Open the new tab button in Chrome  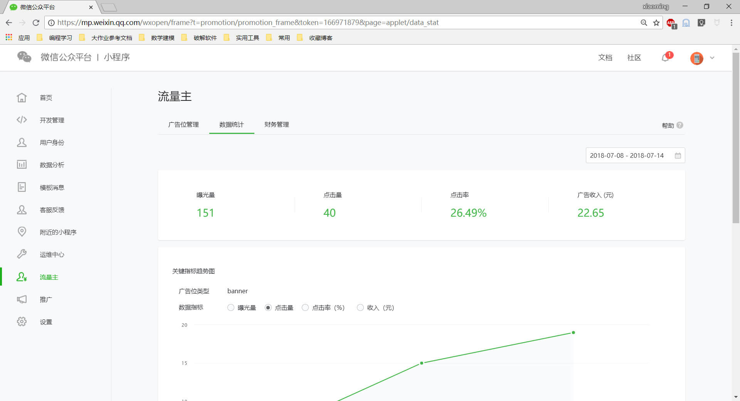[109, 7]
